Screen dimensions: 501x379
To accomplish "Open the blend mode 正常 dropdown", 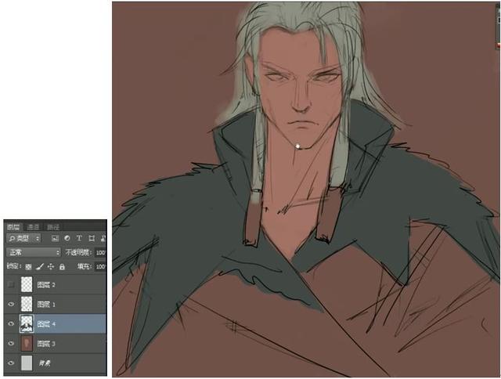I will point(33,252).
